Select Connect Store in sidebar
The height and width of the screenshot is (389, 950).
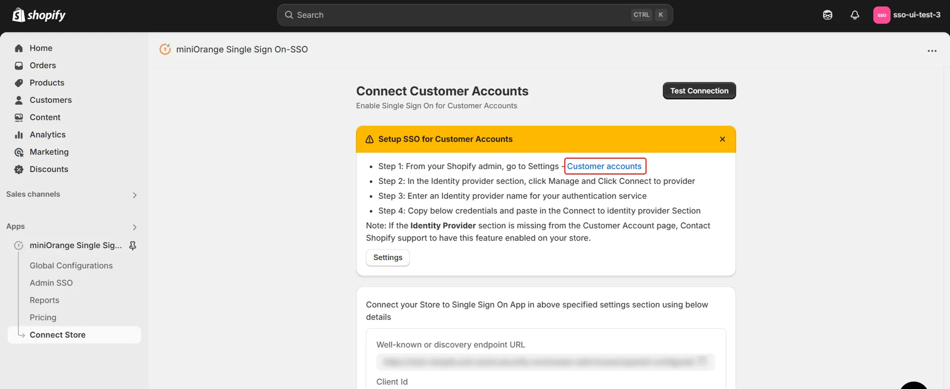(74, 335)
